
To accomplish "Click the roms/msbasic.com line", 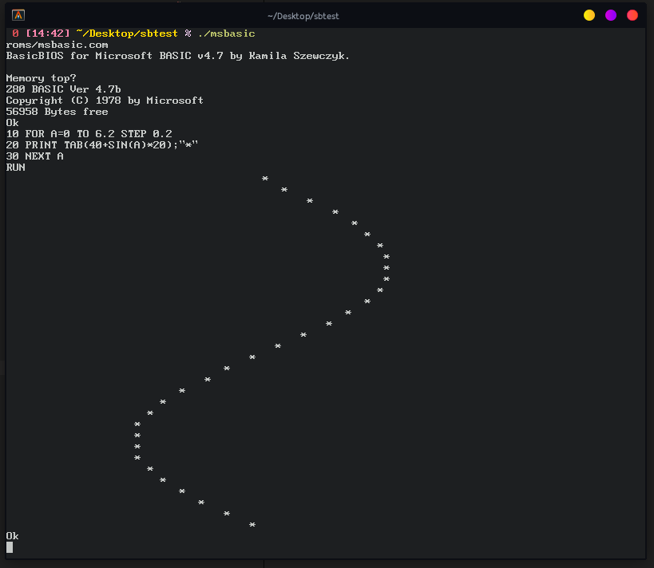I will (57, 45).
